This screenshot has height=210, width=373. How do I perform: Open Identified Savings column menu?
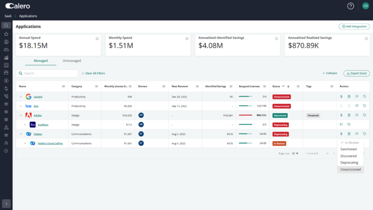click(231, 86)
